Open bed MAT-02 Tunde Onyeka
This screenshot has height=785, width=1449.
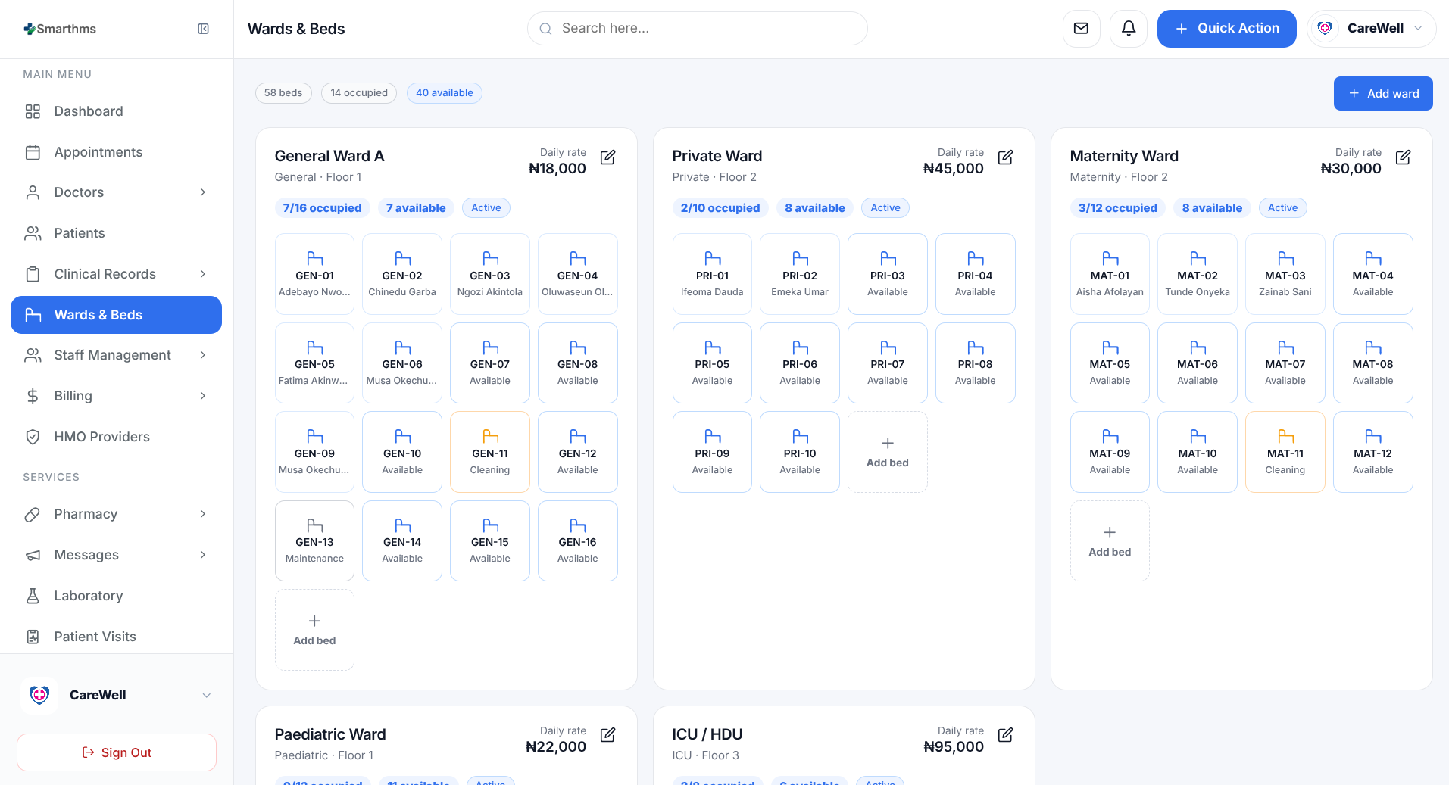pos(1198,274)
